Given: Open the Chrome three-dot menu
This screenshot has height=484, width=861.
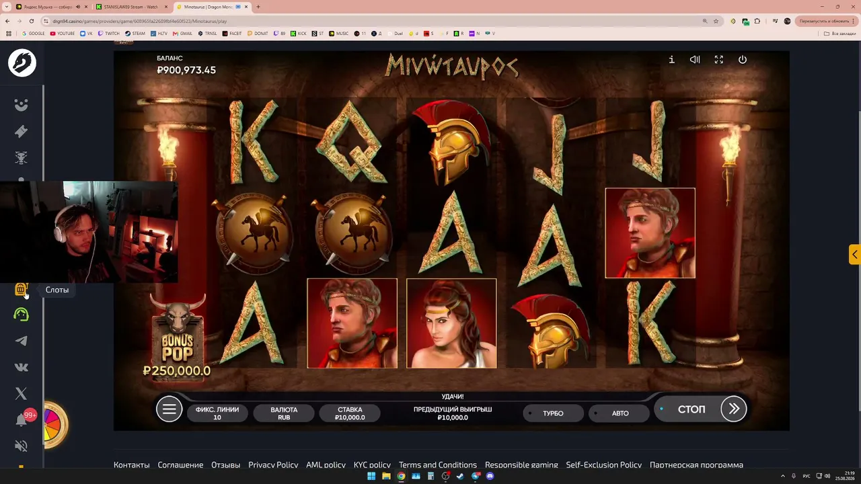Looking at the screenshot, I should pyautogui.click(x=853, y=21).
